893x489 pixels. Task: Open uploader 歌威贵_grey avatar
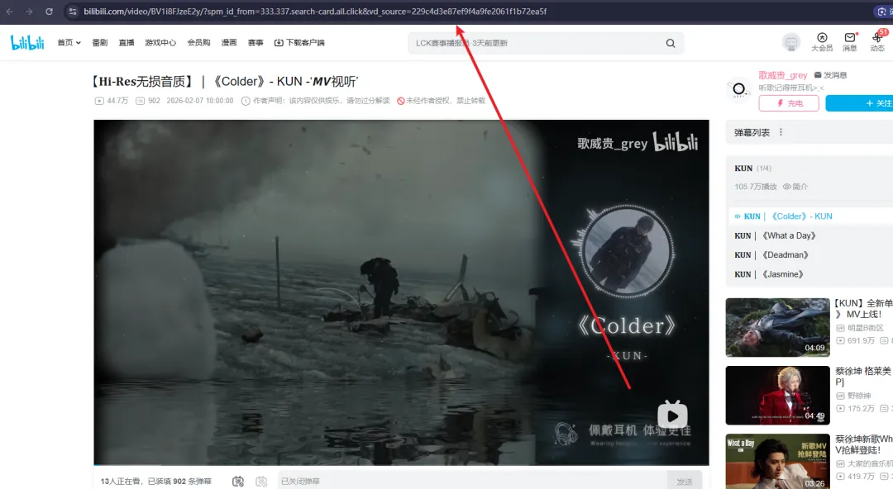738,89
